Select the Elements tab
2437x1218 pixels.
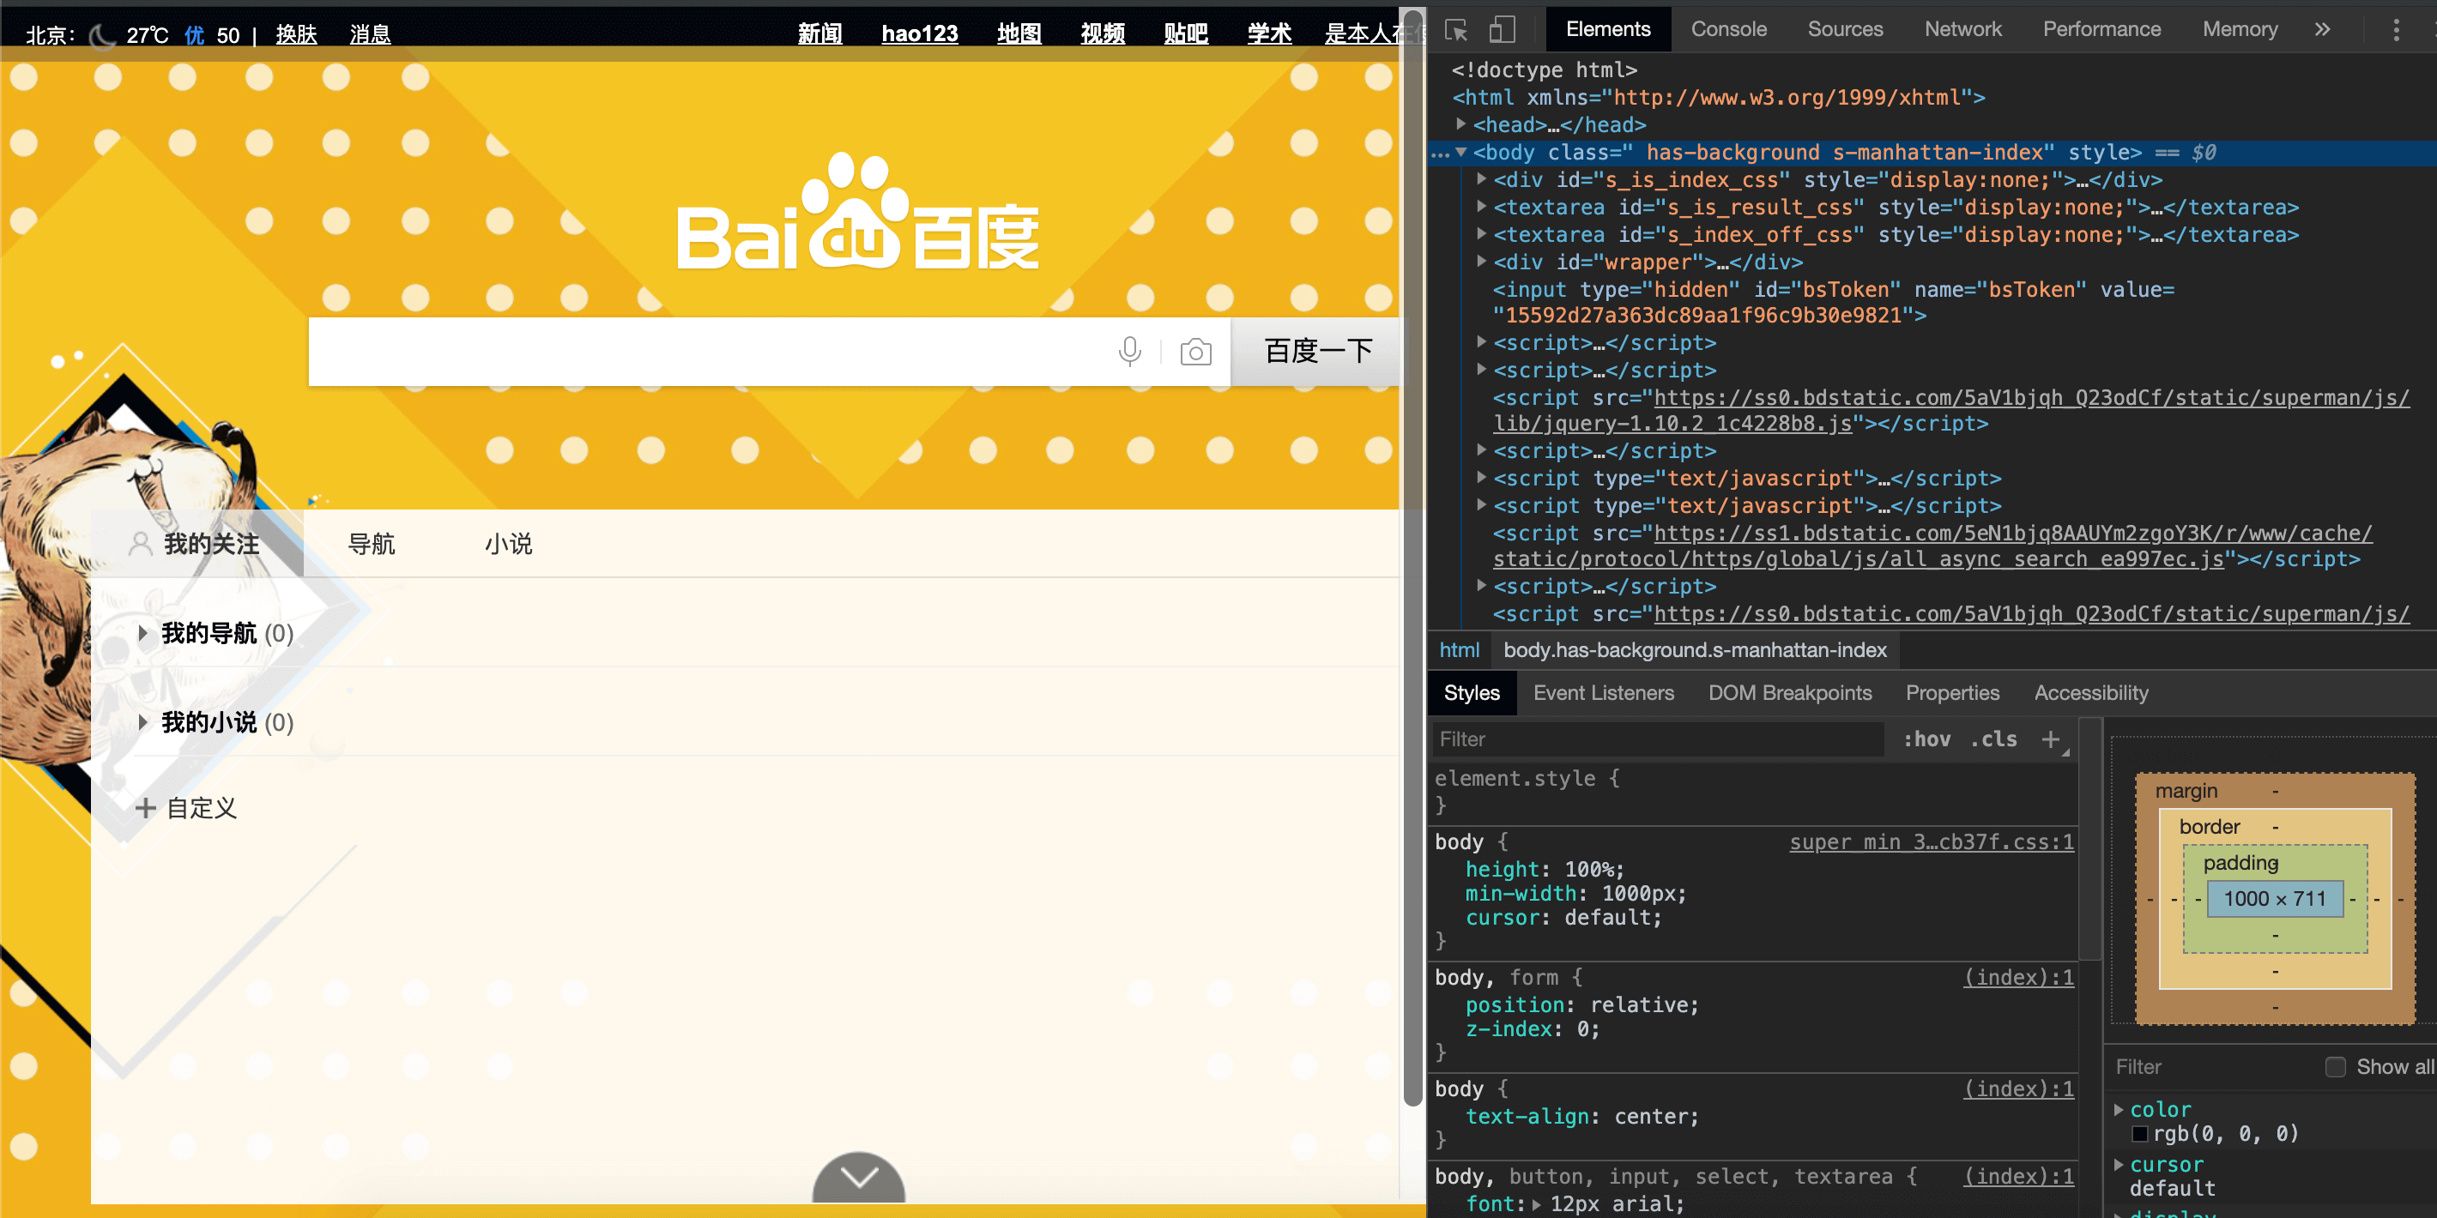[1607, 29]
